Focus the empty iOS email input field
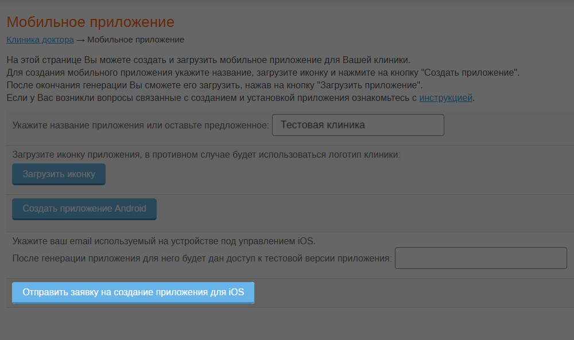Screen dimensions: 574x340 pyautogui.click(x=480, y=258)
